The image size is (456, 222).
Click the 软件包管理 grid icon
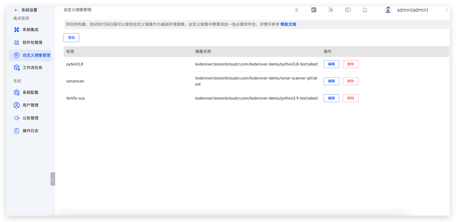[x=17, y=42]
